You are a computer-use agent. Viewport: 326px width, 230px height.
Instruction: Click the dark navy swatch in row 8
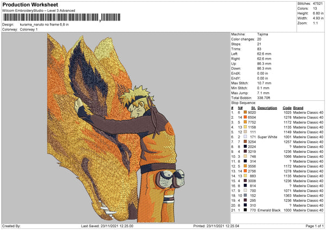246,146
